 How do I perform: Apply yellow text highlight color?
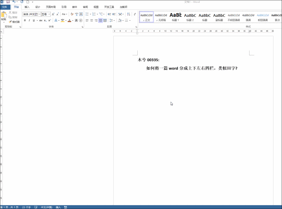(63, 20)
